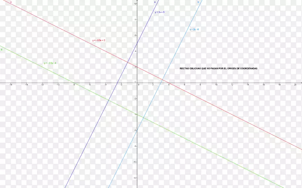
Task: Click line name 'b' at top of blue line
Action: tap(198, 2)
